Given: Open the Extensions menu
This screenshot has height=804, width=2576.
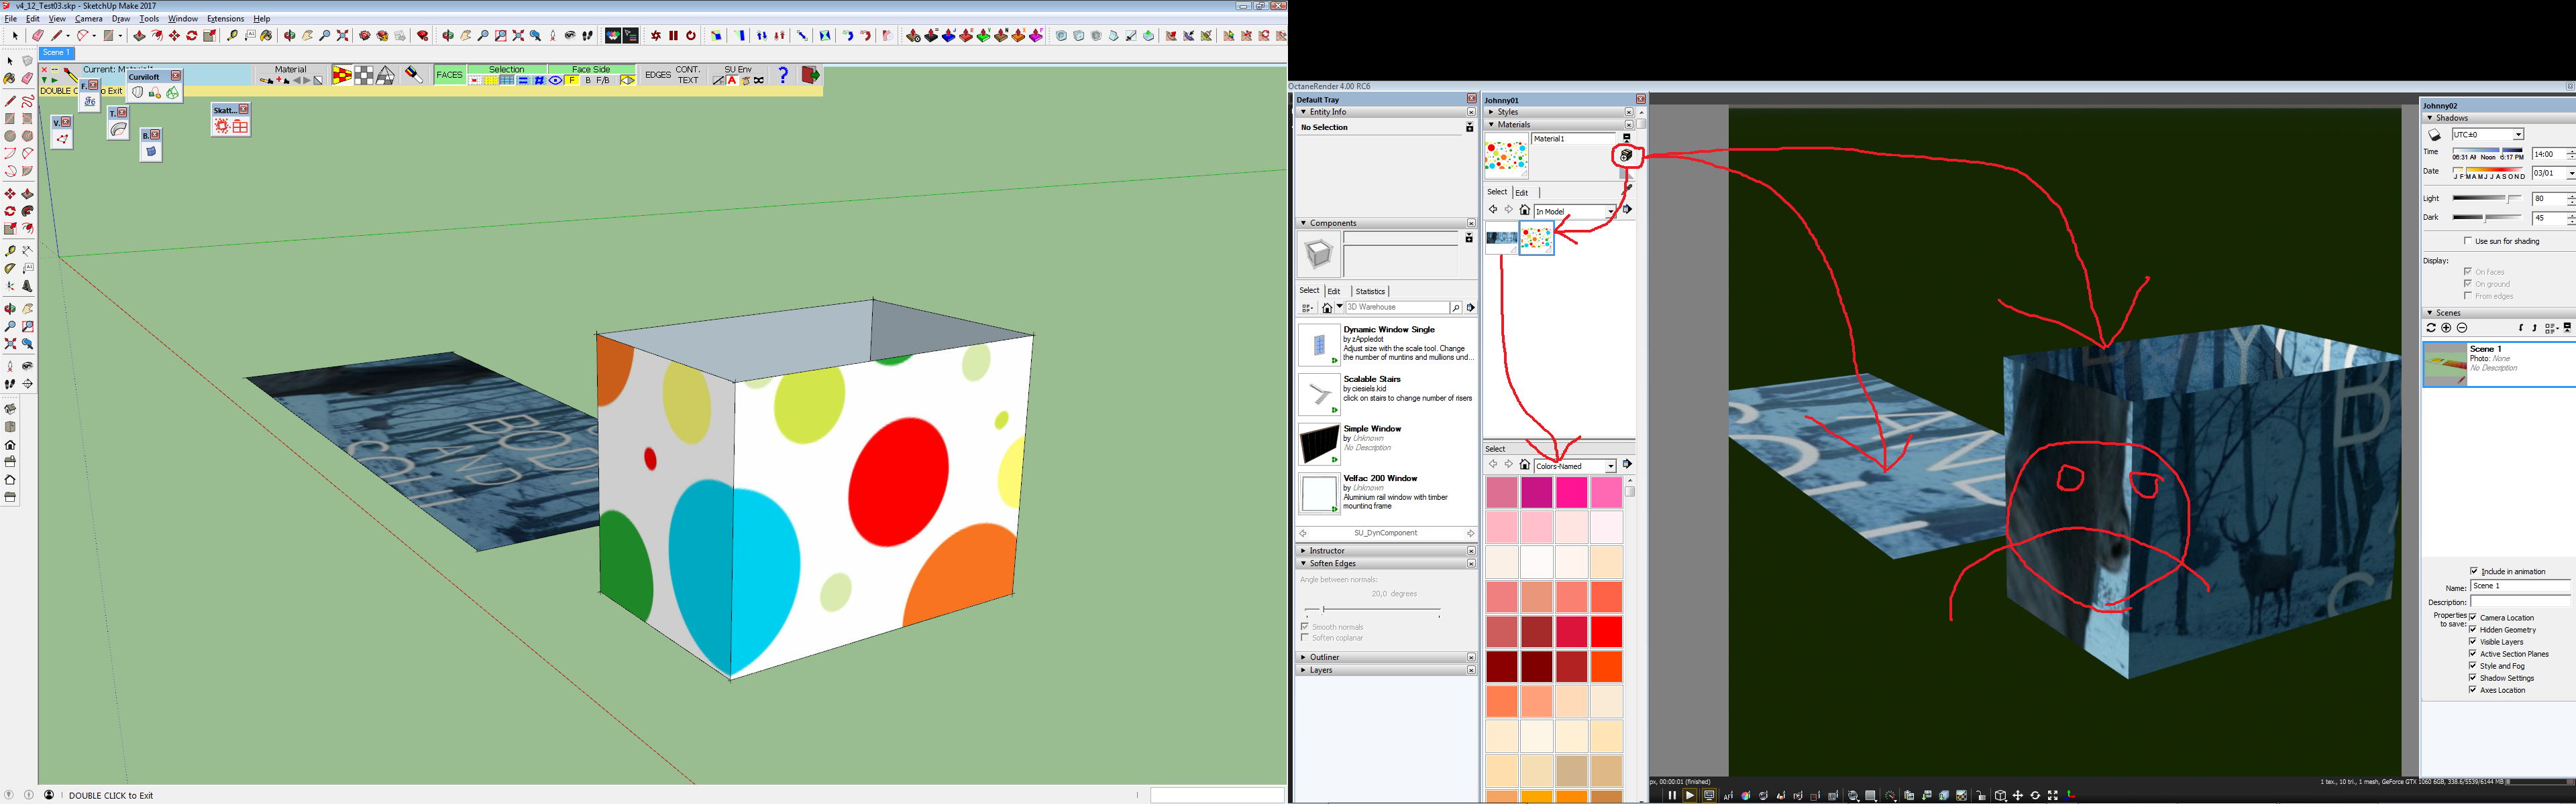Looking at the screenshot, I should [x=225, y=19].
